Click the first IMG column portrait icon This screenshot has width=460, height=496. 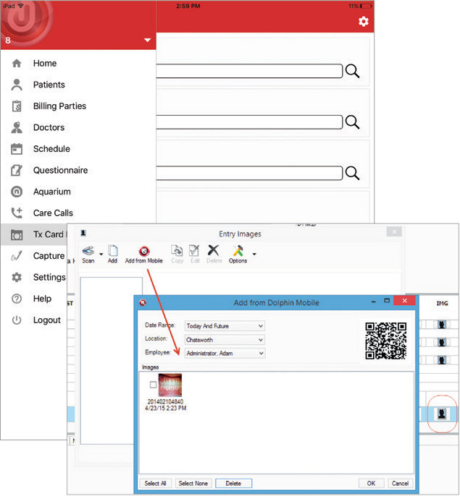click(x=442, y=325)
